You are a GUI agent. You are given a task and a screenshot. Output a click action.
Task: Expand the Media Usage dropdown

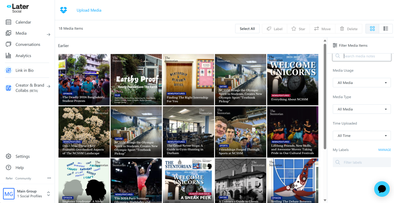pos(362,83)
